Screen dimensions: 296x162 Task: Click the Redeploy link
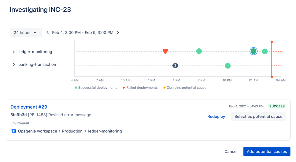pos(216,117)
